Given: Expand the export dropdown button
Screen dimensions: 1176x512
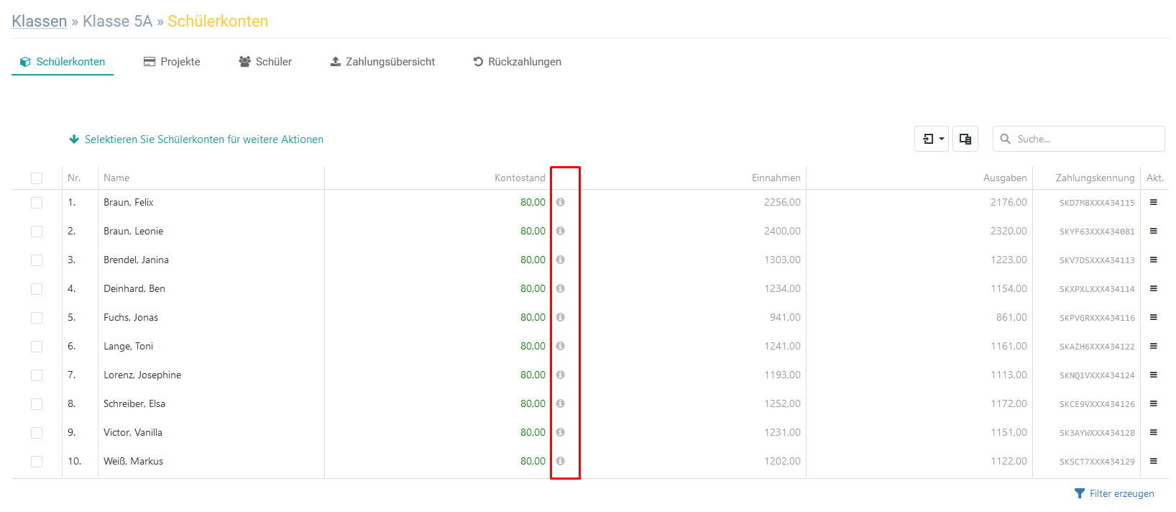Looking at the screenshot, I should [932, 139].
